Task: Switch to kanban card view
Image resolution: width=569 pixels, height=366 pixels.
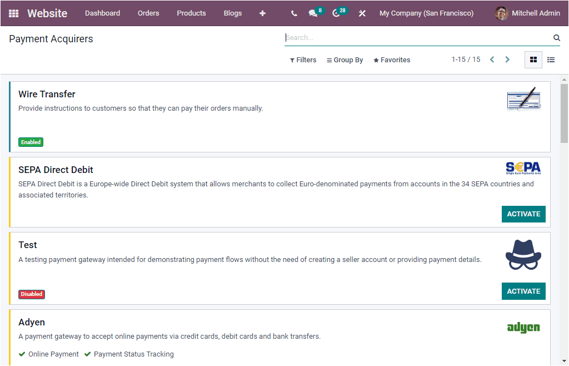Action: click(x=533, y=60)
